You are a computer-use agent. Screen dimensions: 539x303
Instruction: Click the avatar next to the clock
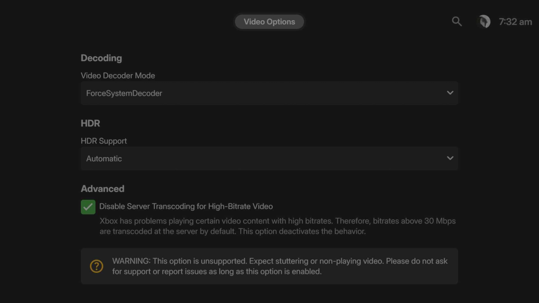coord(484,21)
